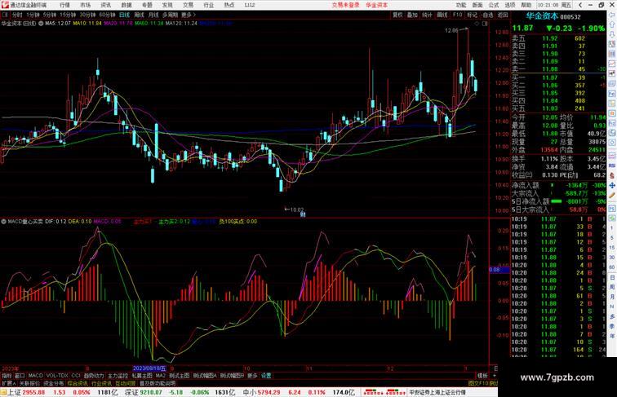Click the 叠加 overlay toolbar button
The width and height of the screenshot is (617, 397).
pyautogui.click(x=412, y=15)
